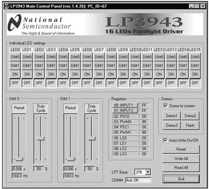209x189 pixels.
Task: Quit the control panel
Action: 181,179
